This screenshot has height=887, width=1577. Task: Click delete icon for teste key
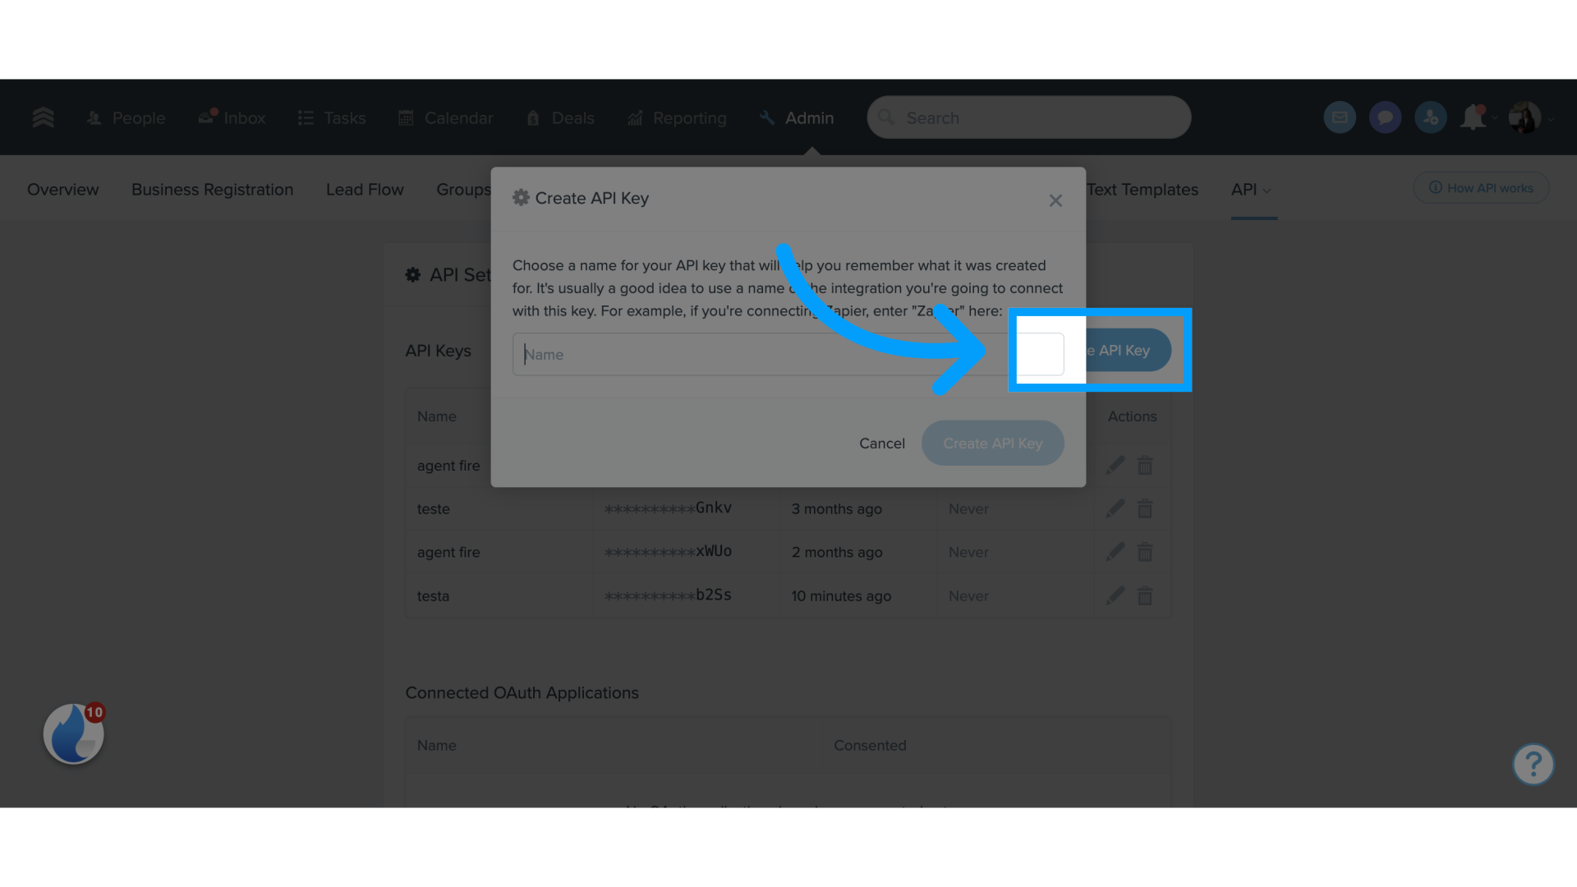click(1145, 508)
